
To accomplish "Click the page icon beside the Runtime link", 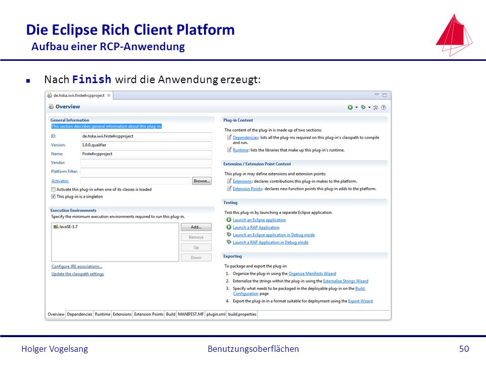I will coord(229,150).
